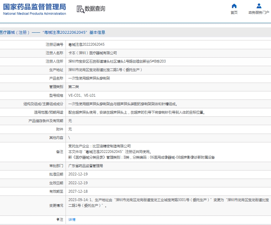The width and height of the screenshot is (271, 225).
Task: Select registration number 粤械注准20222062045 value
Action: (x=86, y=45)
